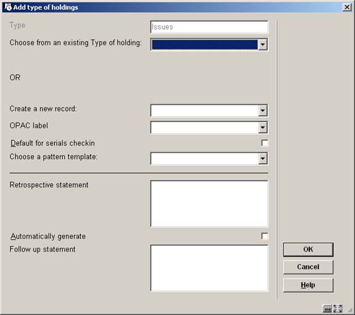Click the keyboard icon in the status corner

click(x=327, y=309)
